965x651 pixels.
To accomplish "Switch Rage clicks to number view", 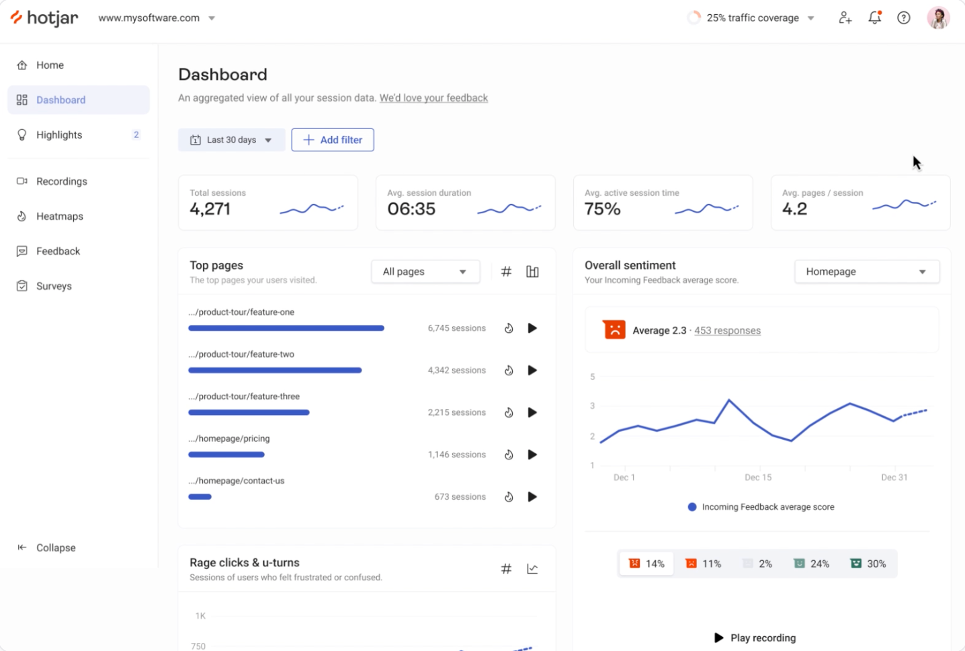I will tap(507, 569).
